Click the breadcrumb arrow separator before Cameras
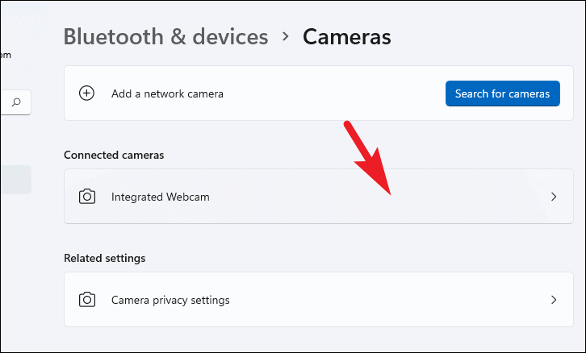This screenshot has height=353, width=586. click(286, 37)
